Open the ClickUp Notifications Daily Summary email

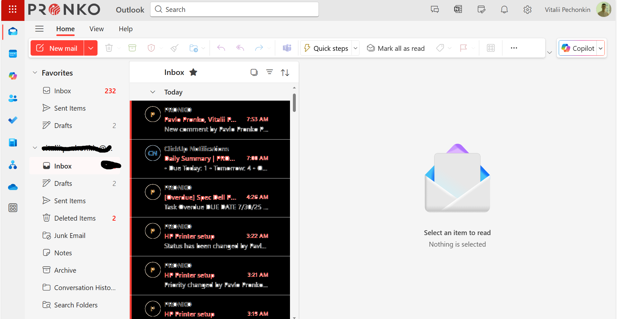(210, 159)
